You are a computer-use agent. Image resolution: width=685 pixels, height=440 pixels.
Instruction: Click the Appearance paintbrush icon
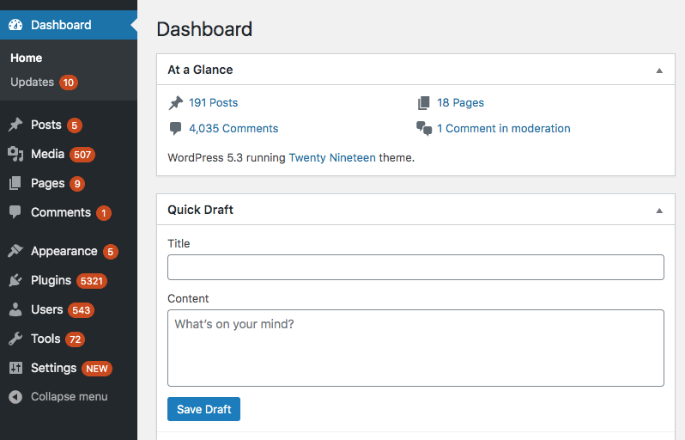coord(15,251)
